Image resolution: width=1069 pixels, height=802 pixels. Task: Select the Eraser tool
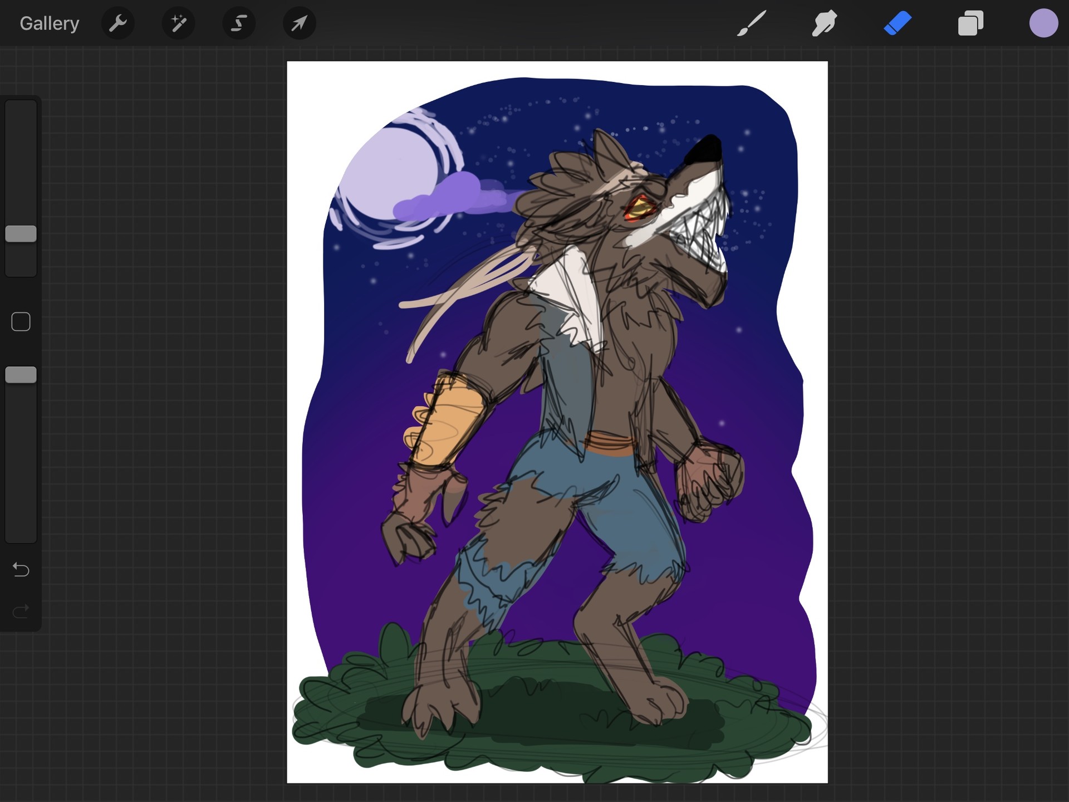898,23
